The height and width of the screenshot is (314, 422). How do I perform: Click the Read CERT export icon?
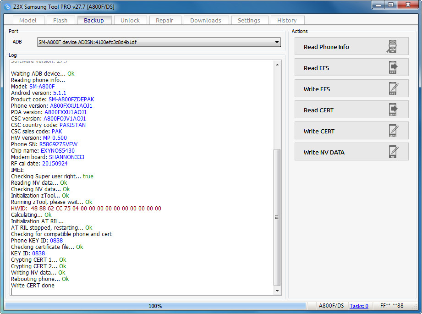pos(393,110)
